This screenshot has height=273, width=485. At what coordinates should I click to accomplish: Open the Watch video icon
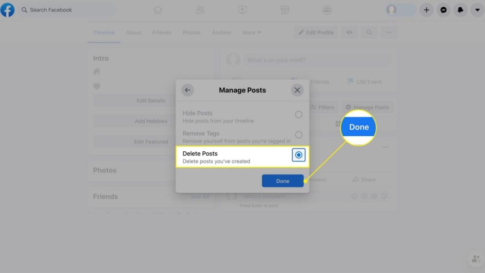click(x=242, y=10)
